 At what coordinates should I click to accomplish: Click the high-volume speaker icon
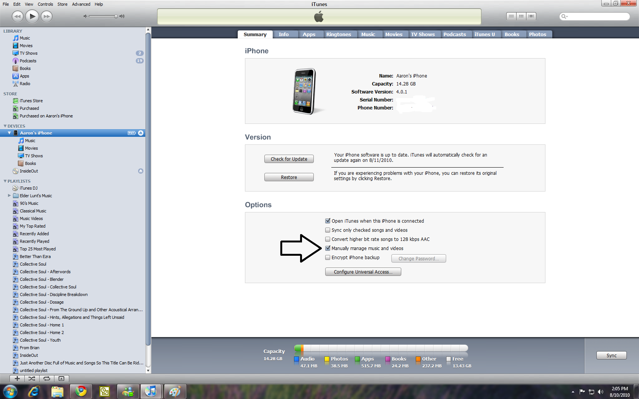click(x=122, y=16)
